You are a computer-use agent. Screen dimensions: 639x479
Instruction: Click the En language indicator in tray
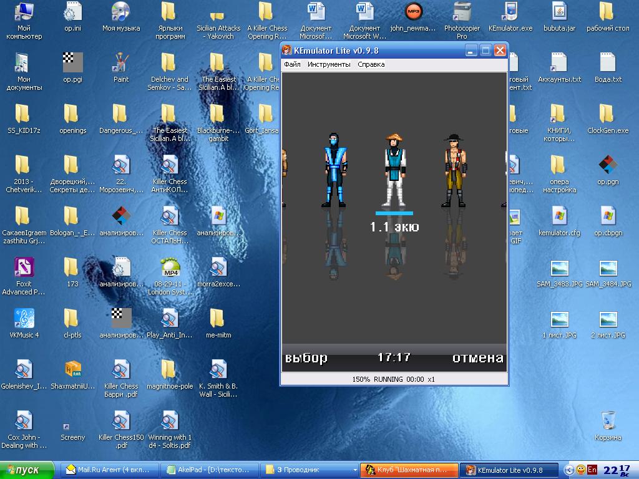[592, 470]
